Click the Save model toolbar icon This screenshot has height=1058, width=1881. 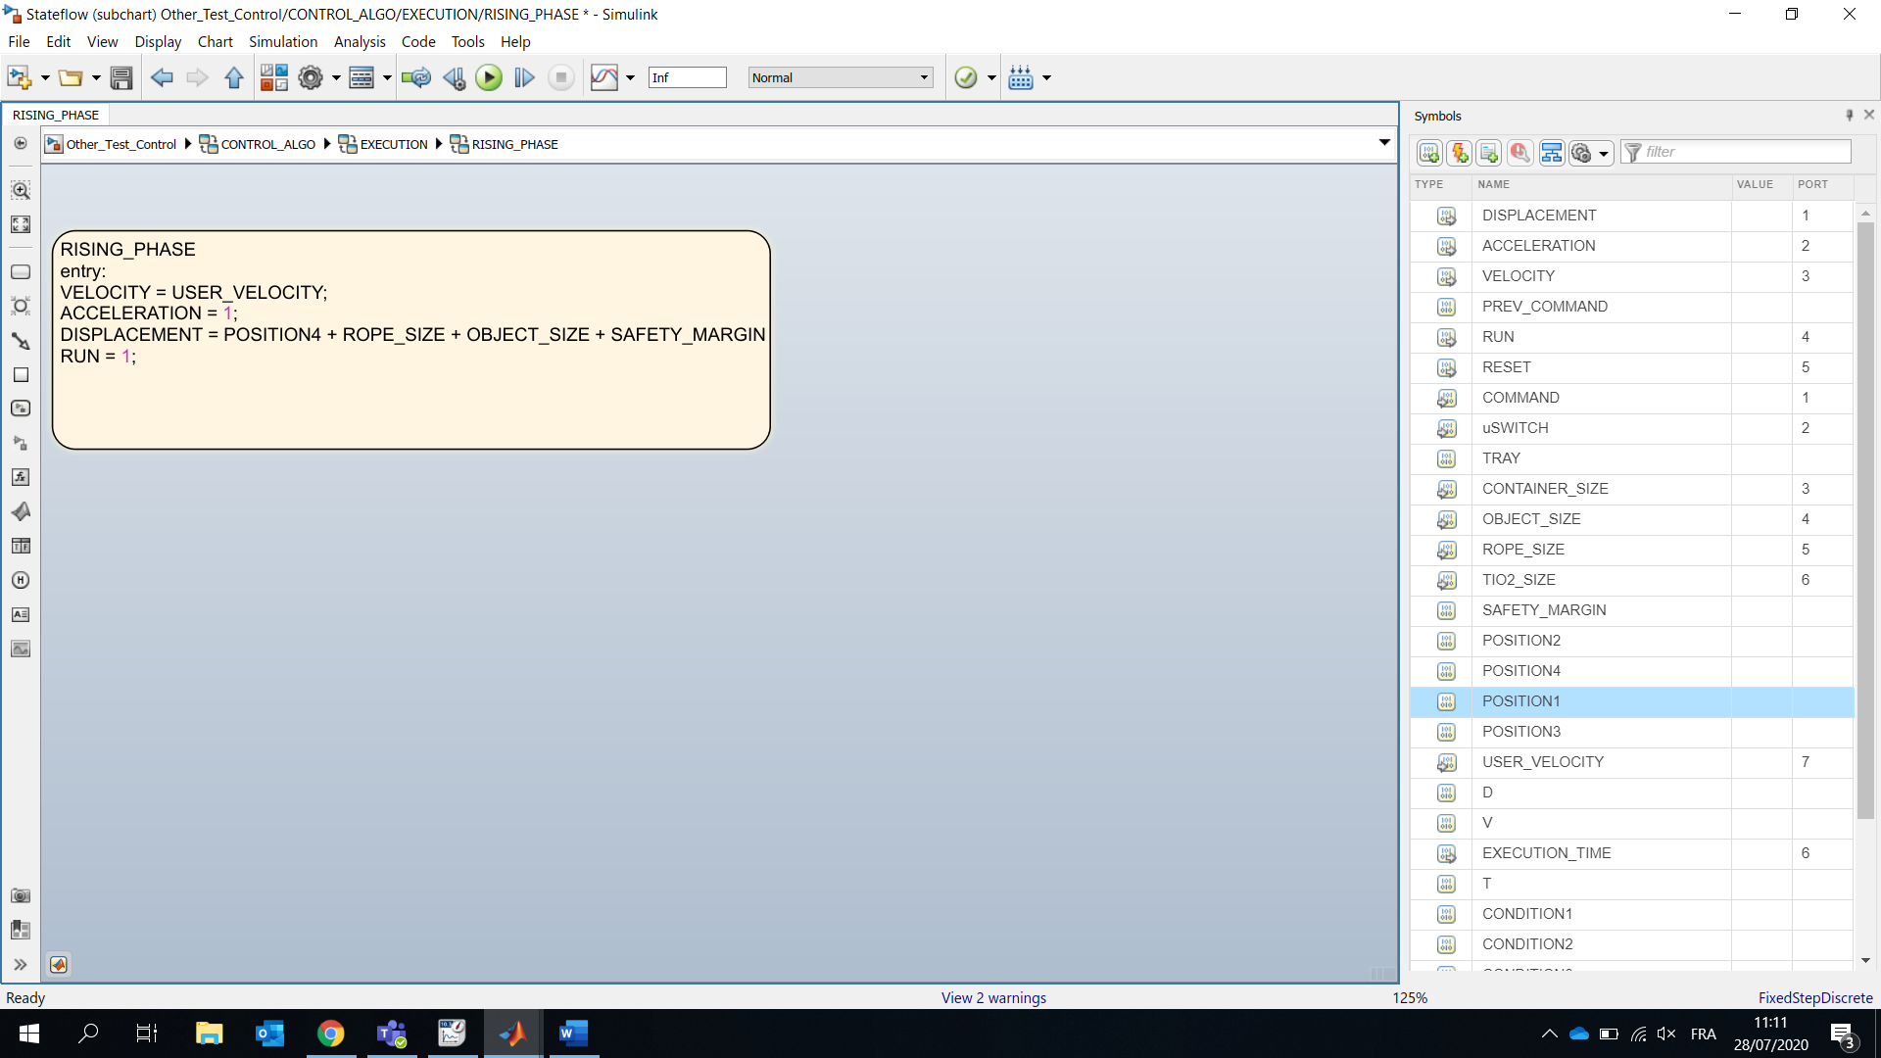pos(121,77)
